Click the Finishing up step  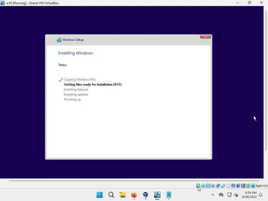pos(72,99)
